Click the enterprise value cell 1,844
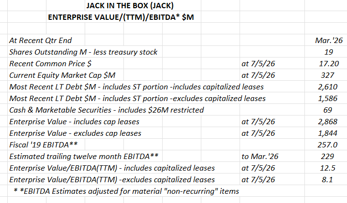 pos(329,133)
